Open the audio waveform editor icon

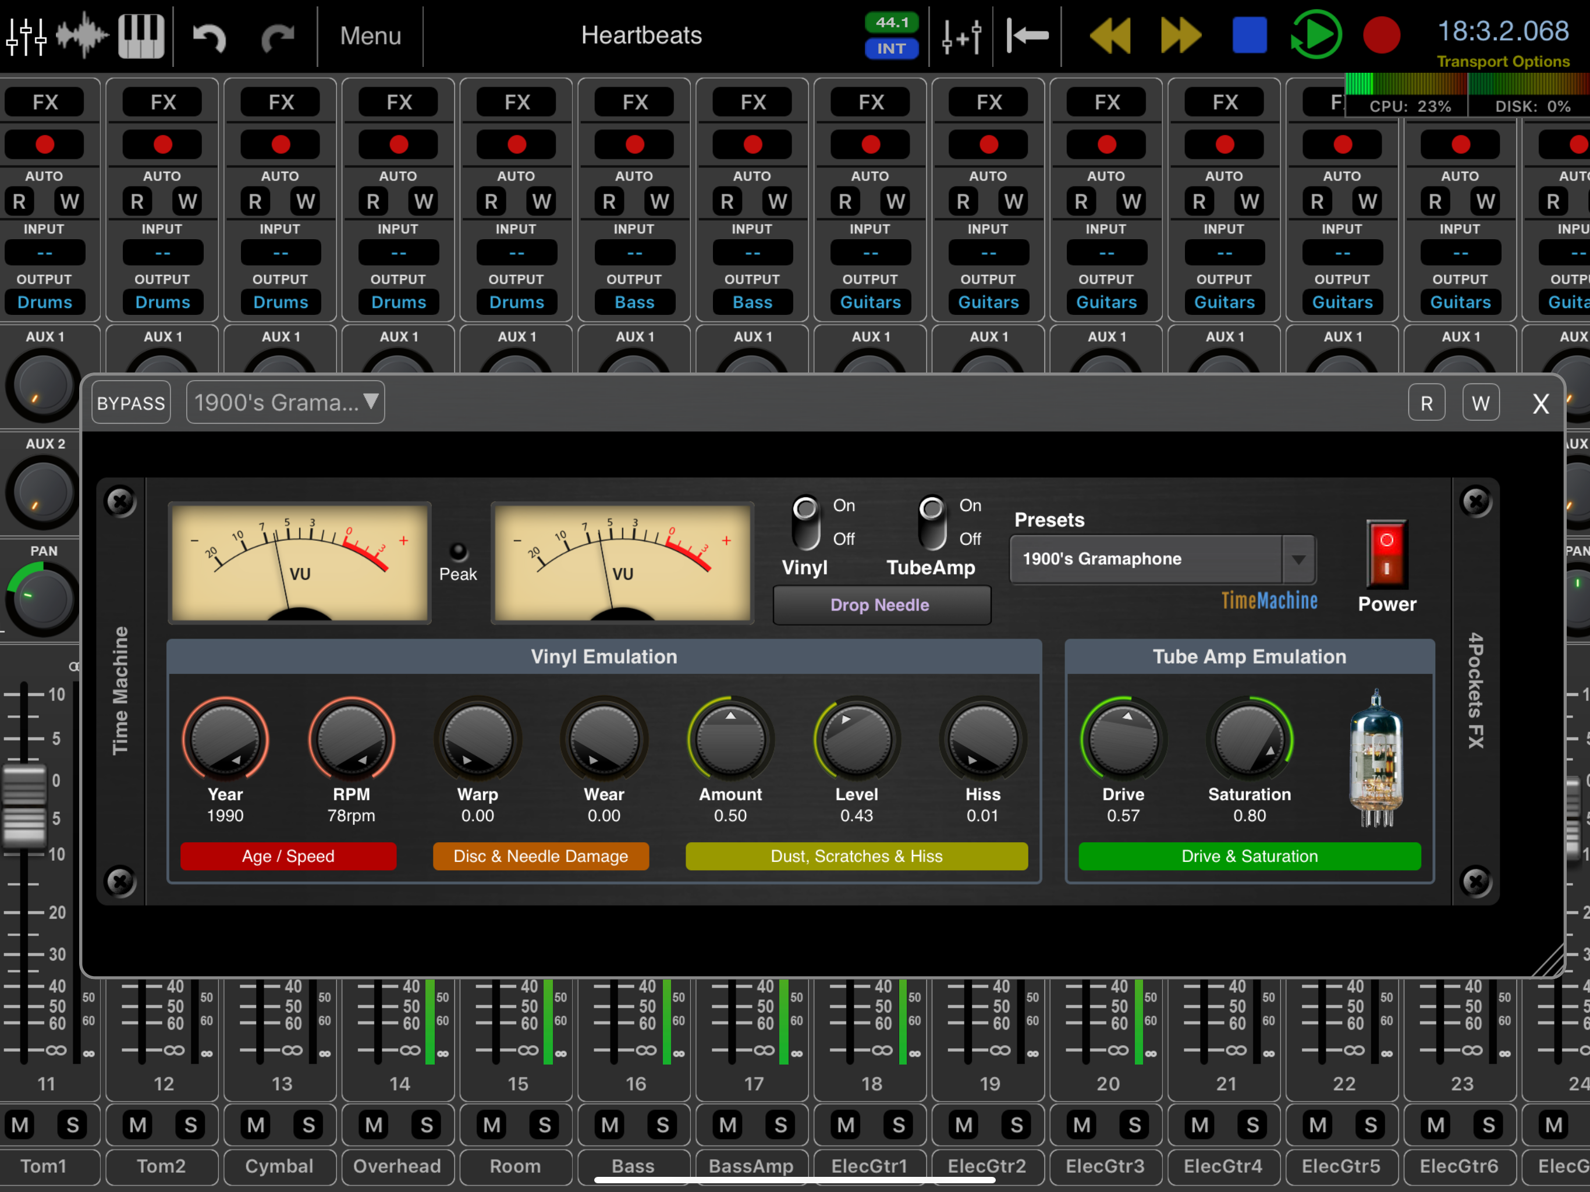coord(81,36)
